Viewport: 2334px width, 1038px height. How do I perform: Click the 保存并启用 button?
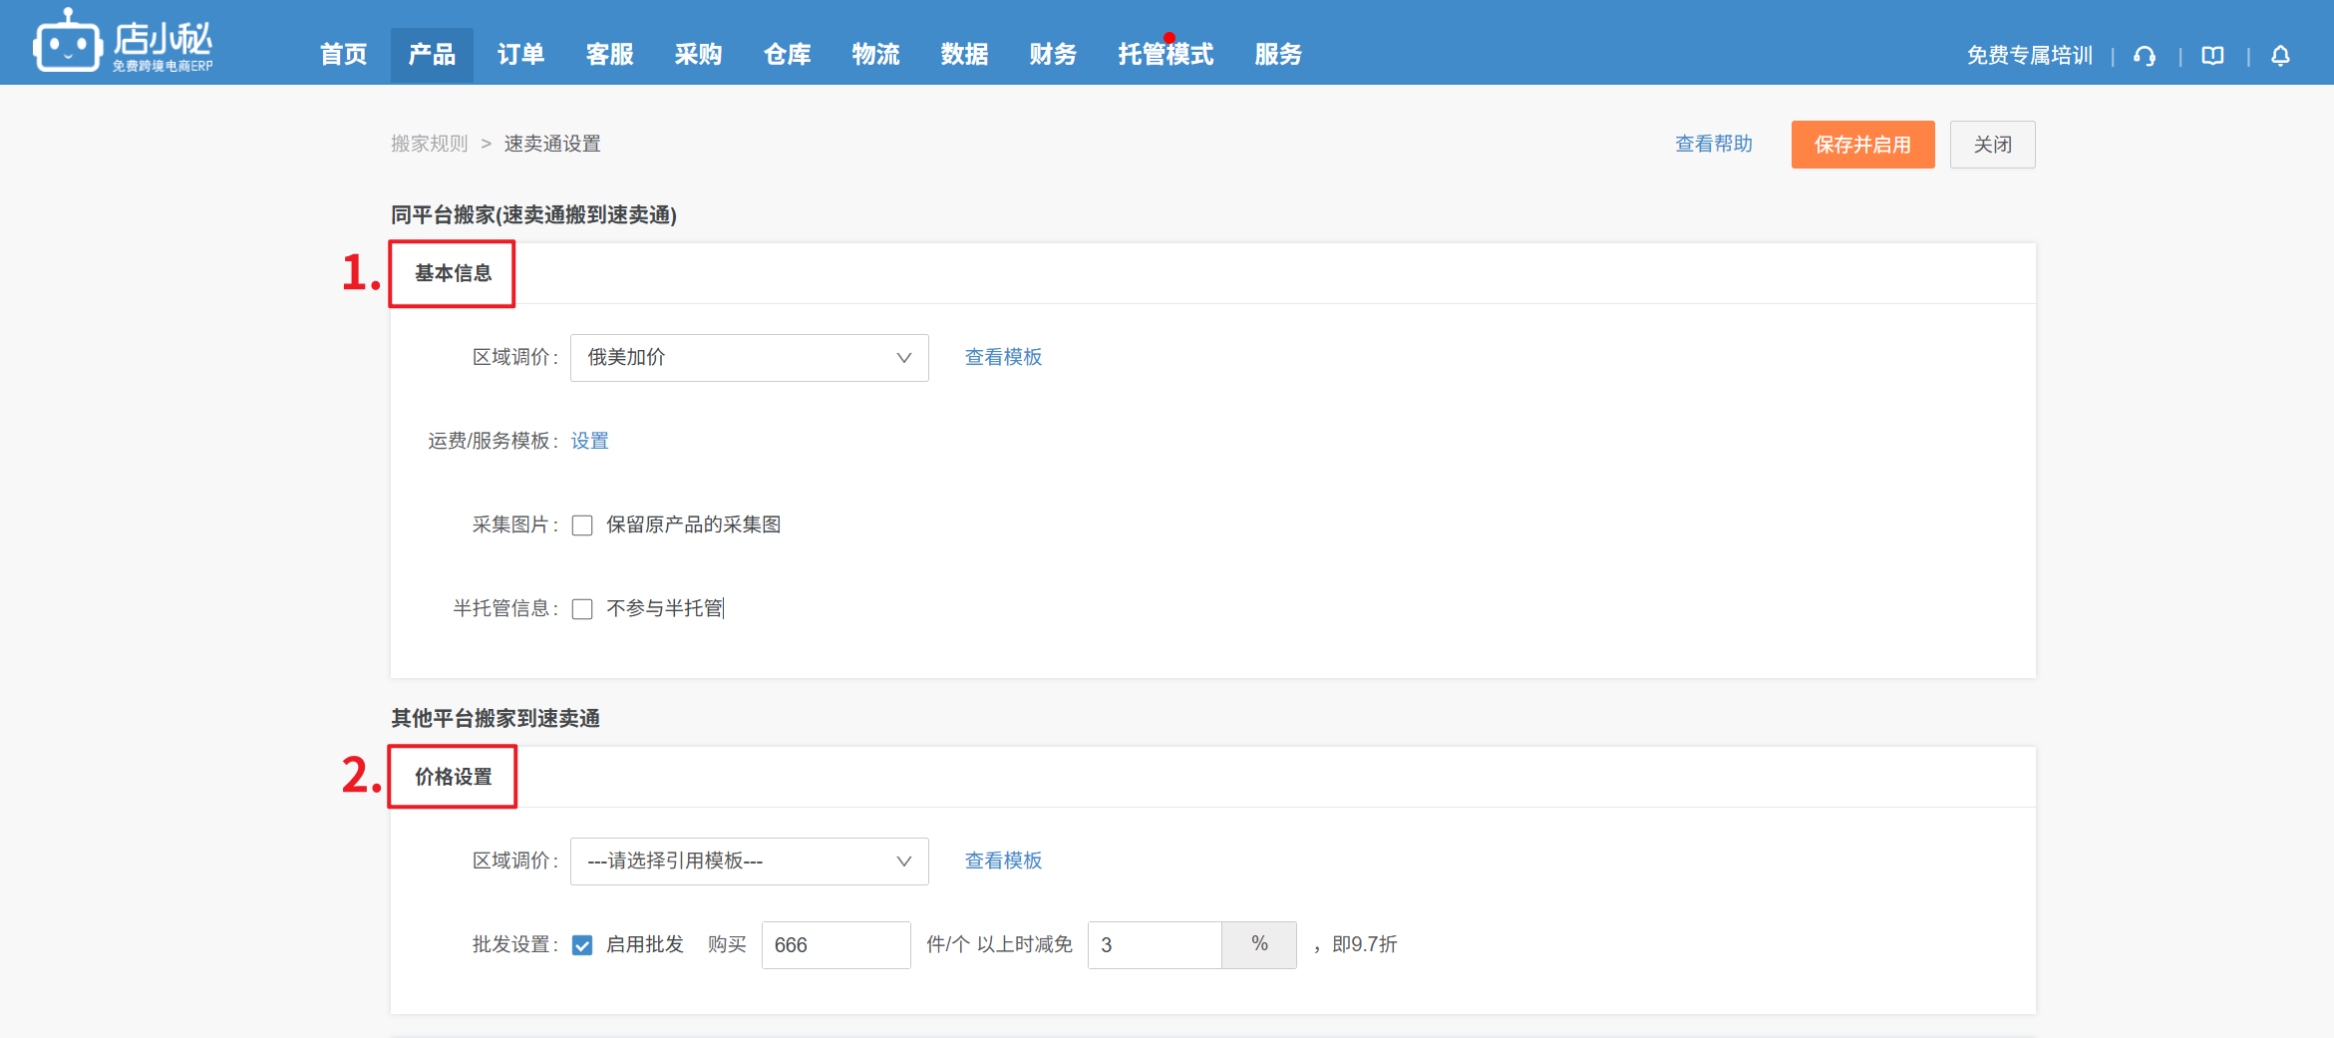pos(1861,145)
